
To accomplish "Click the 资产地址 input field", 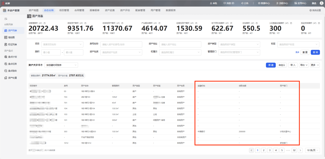I will [x=181, y=44].
